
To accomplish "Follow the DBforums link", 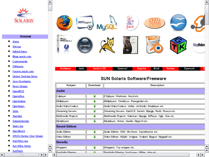I will [x=18, y=67].
